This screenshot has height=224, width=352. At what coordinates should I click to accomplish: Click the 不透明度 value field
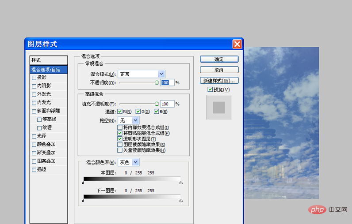point(167,82)
